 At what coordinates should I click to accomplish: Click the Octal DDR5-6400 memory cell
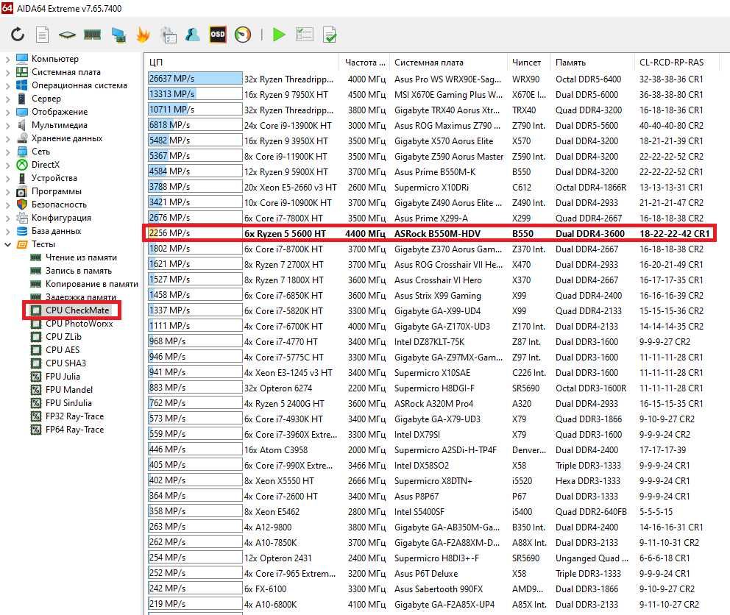tap(589, 79)
